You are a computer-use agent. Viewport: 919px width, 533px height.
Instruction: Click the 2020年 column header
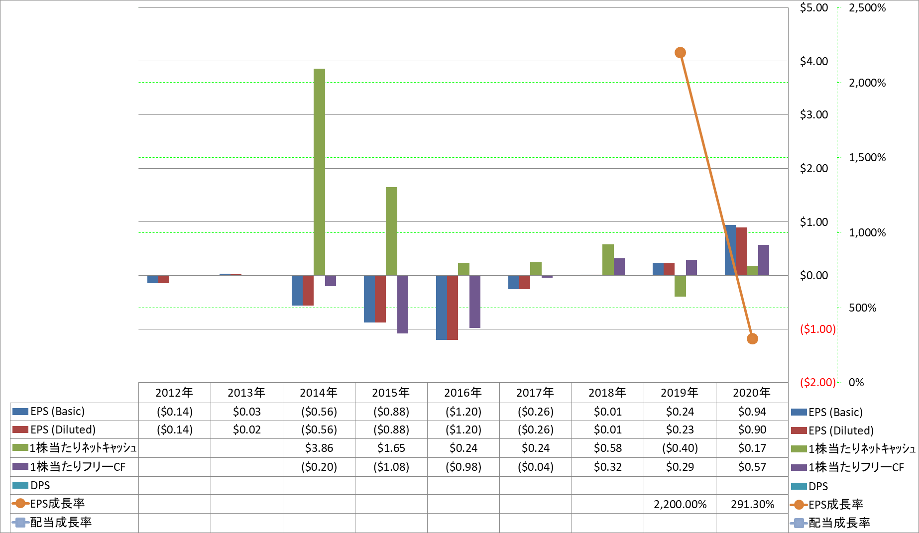752,393
